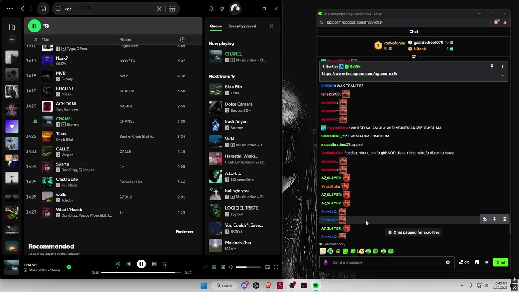Open the Friend Activity people icon

(x=222, y=9)
